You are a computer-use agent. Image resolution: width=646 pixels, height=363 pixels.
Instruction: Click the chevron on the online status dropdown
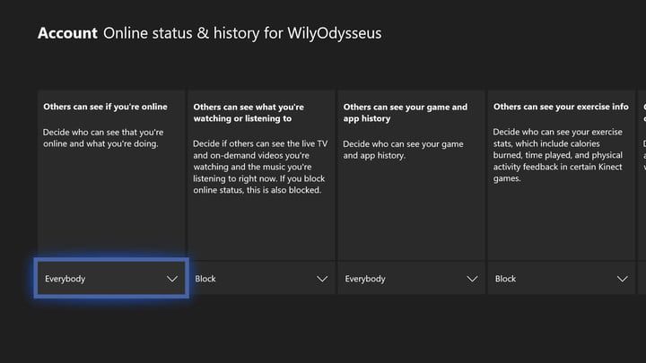pyautogui.click(x=172, y=279)
